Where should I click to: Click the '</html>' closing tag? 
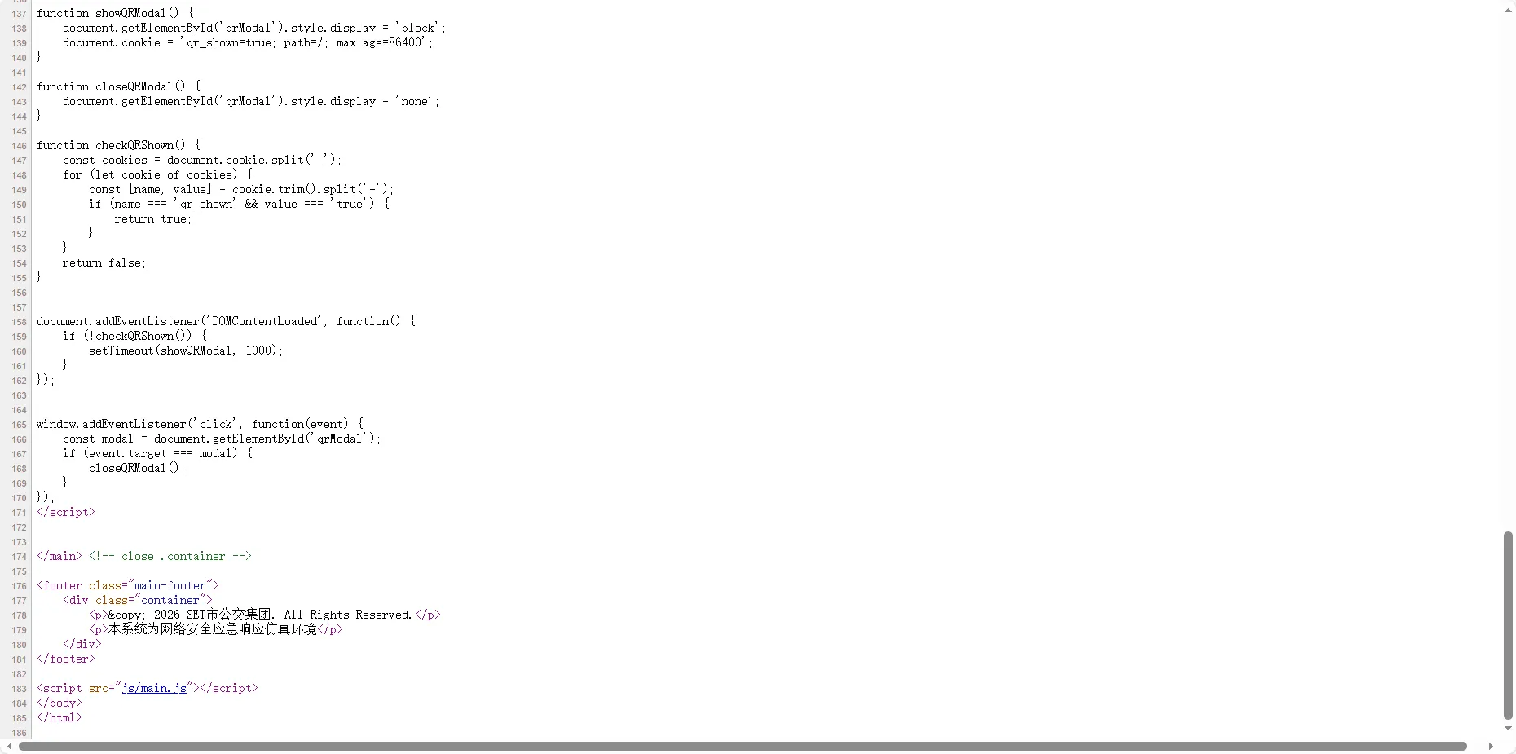(59, 717)
